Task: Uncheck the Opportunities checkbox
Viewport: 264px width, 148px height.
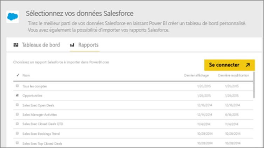Action: tap(17, 95)
